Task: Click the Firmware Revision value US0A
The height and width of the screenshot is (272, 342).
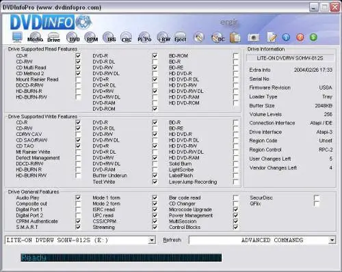Action: 326,87
